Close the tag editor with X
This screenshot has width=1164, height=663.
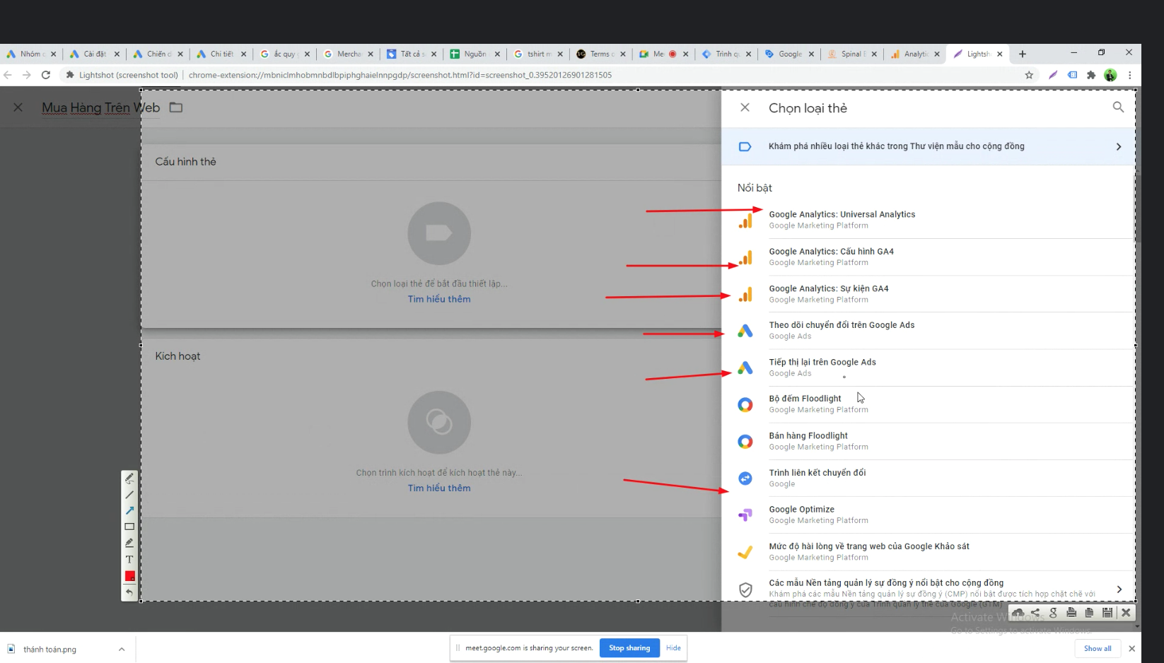(x=18, y=107)
